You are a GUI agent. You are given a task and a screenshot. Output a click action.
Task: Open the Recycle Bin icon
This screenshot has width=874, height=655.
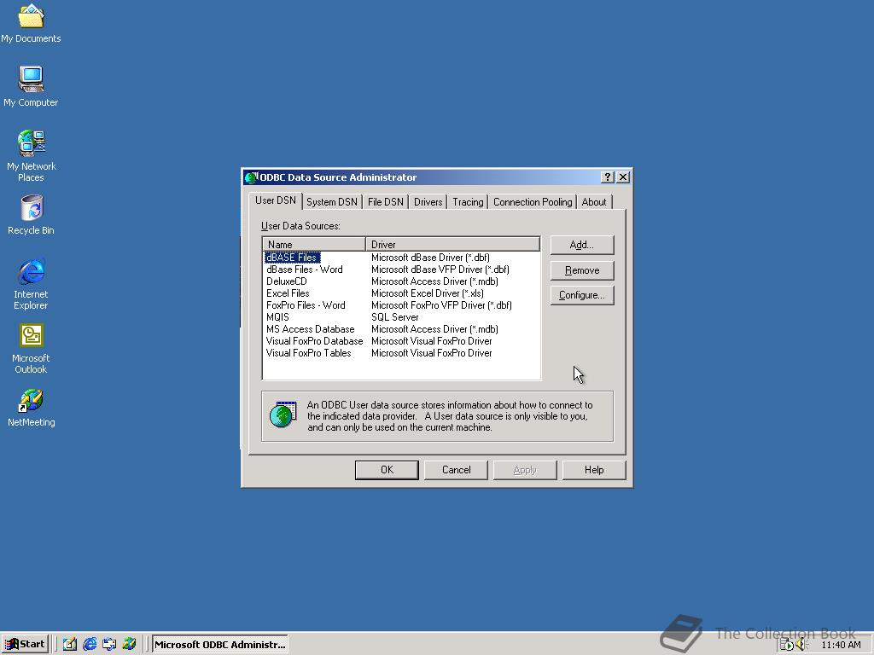click(31, 215)
